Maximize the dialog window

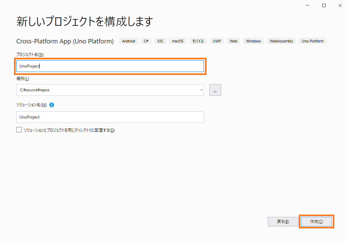[x=324, y=5]
